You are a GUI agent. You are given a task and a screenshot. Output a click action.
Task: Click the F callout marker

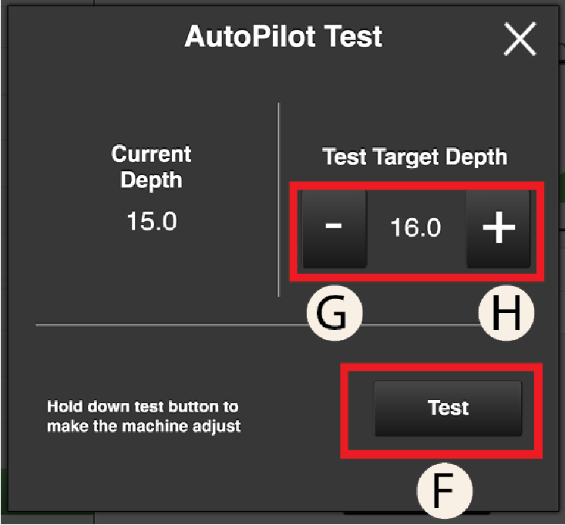pos(443,489)
